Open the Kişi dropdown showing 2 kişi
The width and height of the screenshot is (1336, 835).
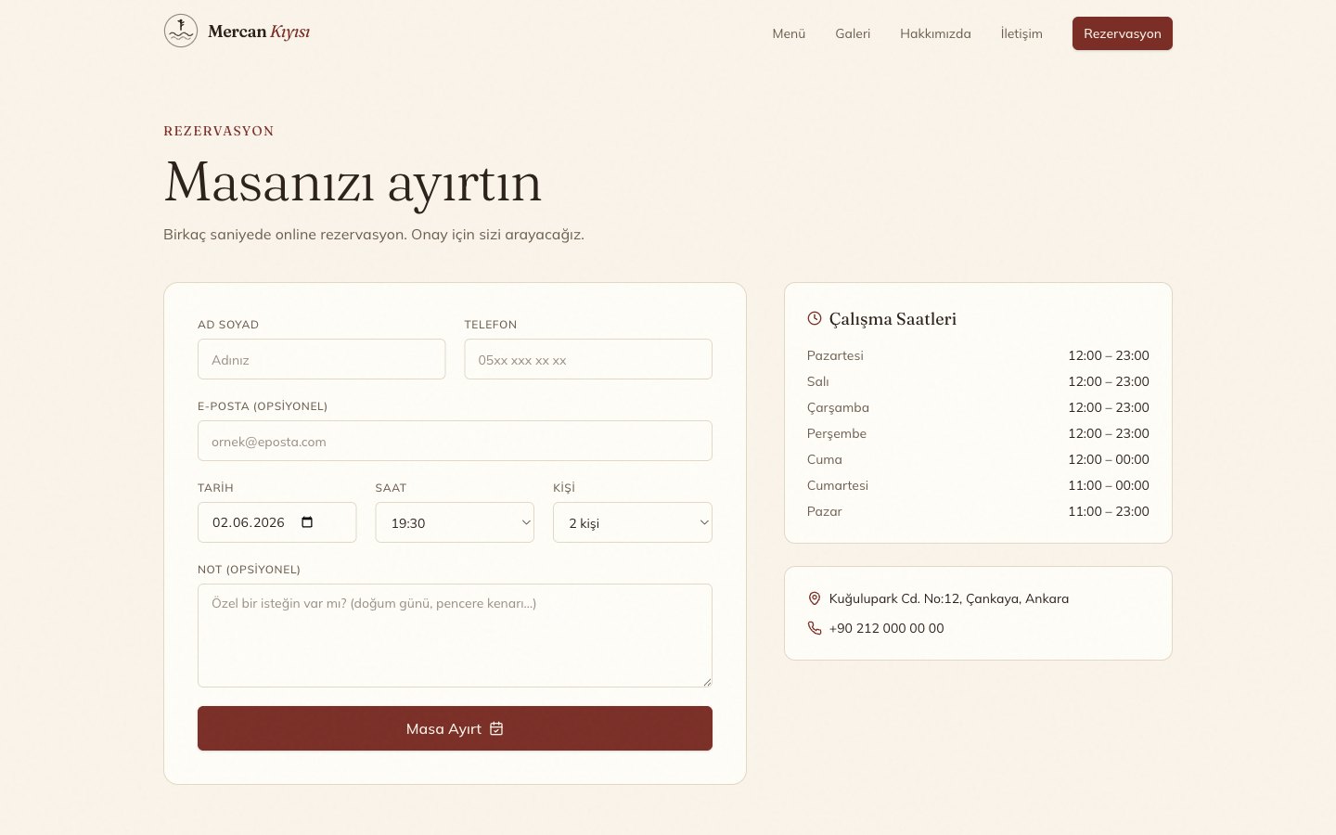coord(633,522)
